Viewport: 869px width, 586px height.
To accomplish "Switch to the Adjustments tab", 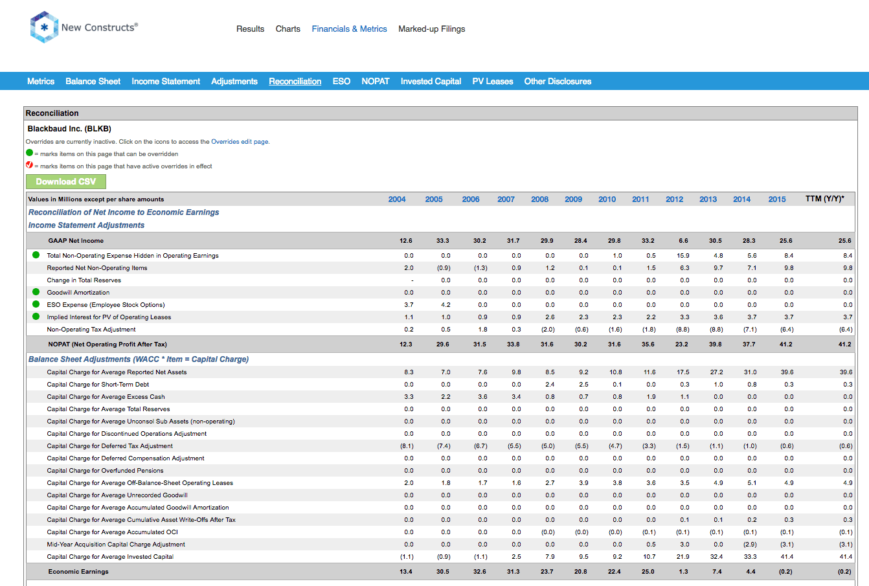I will tap(234, 81).
